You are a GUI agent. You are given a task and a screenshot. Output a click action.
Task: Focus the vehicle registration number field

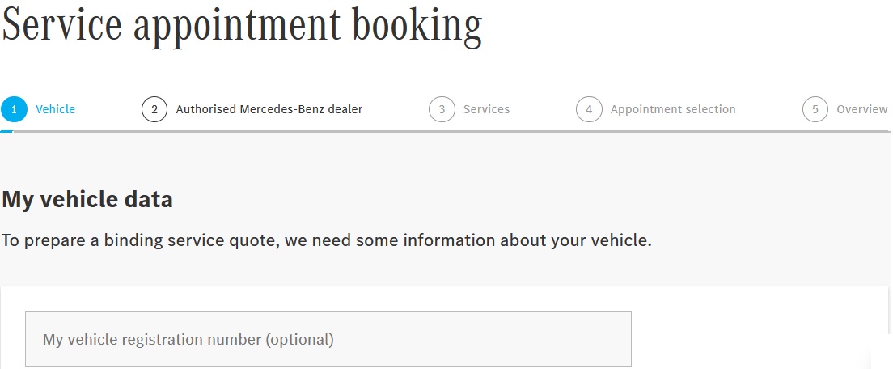328,339
